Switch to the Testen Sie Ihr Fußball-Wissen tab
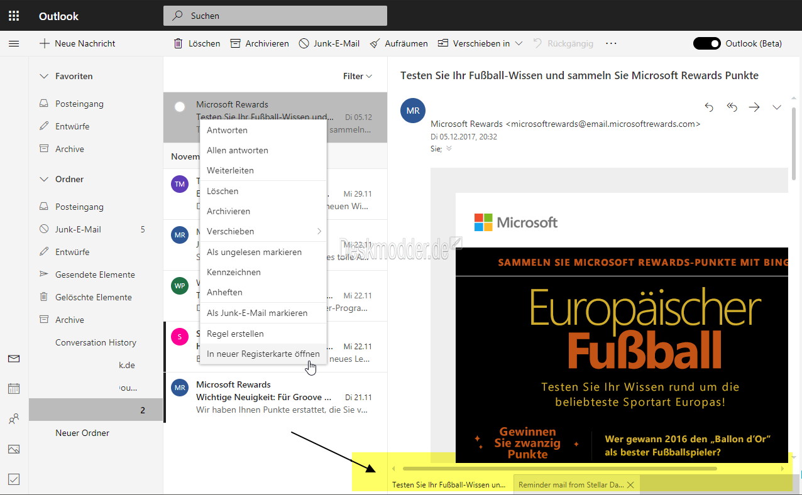802x495 pixels. tap(450, 485)
